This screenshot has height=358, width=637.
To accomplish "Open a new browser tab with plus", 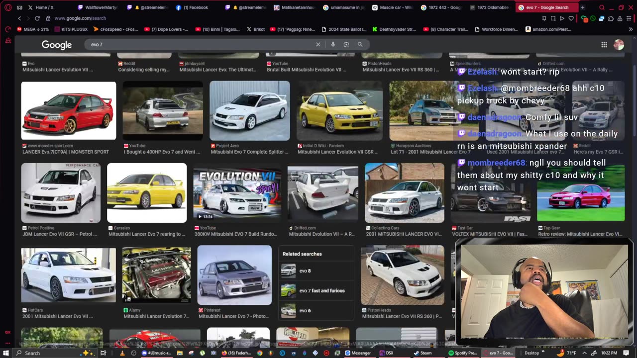I will click(x=583, y=7).
